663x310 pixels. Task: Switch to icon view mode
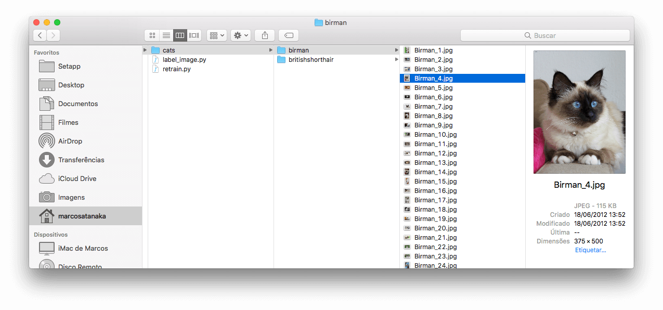[152, 35]
